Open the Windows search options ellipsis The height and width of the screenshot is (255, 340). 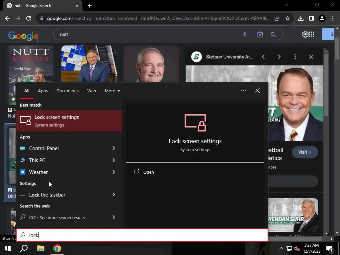pyautogui.click(x=243, y=91)
